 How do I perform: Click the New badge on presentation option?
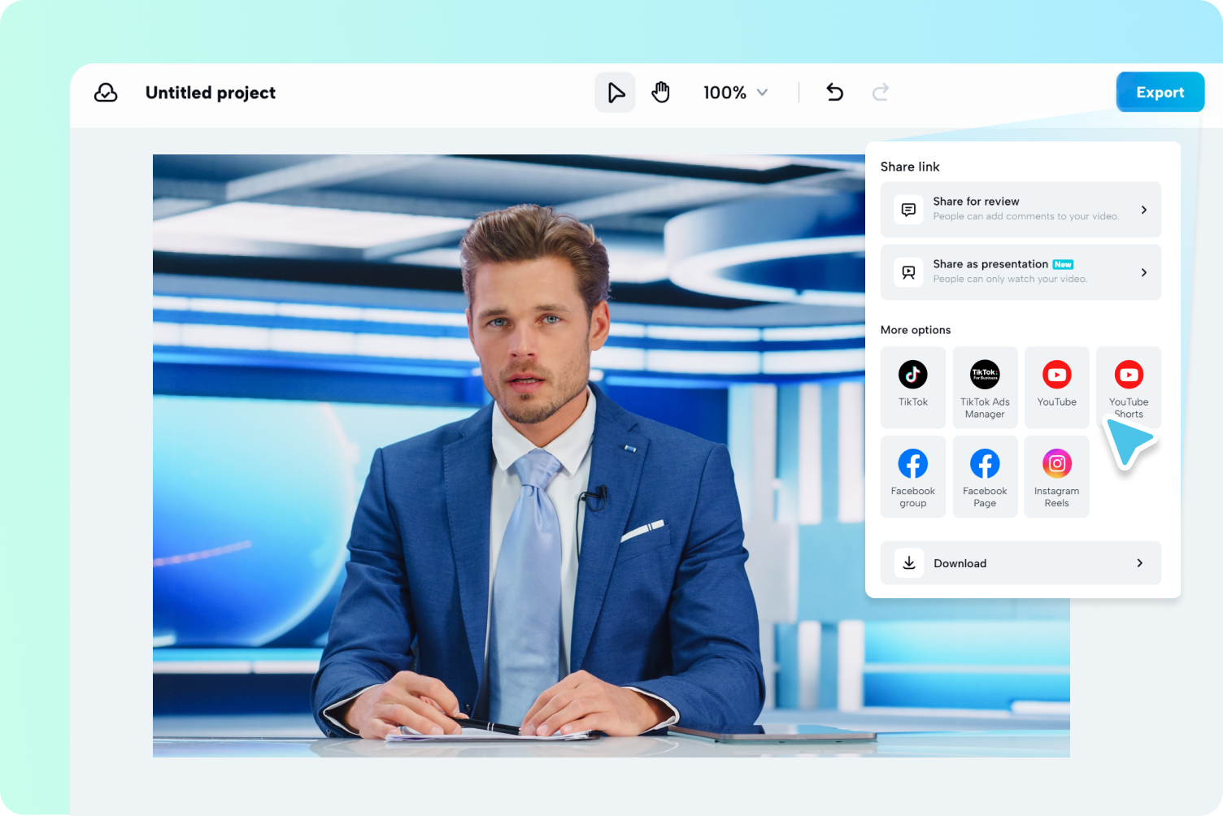1063,265
